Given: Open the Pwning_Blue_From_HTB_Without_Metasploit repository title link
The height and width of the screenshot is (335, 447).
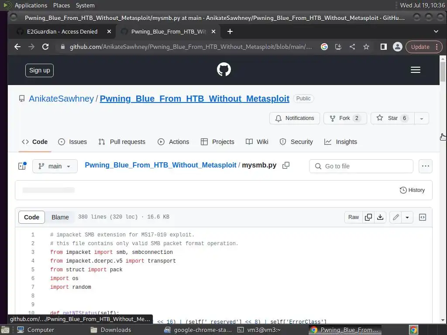Looking at the screenshot, I should tap(194, 99).
